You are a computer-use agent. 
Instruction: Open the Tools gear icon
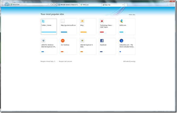click(x=173, y=5)
